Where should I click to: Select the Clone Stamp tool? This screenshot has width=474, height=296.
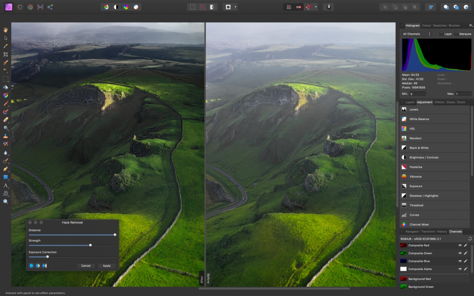click(x=5, y=135)
